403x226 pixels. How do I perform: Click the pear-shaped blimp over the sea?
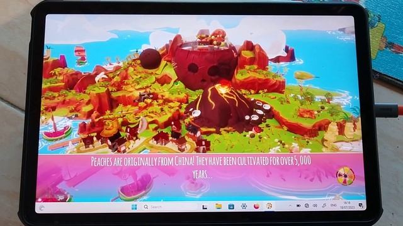[305, 75]
